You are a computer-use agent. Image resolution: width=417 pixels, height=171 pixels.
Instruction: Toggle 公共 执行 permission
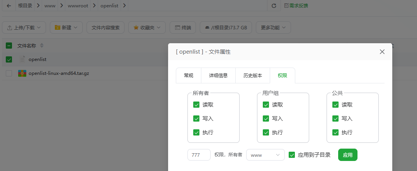point(335,132)
